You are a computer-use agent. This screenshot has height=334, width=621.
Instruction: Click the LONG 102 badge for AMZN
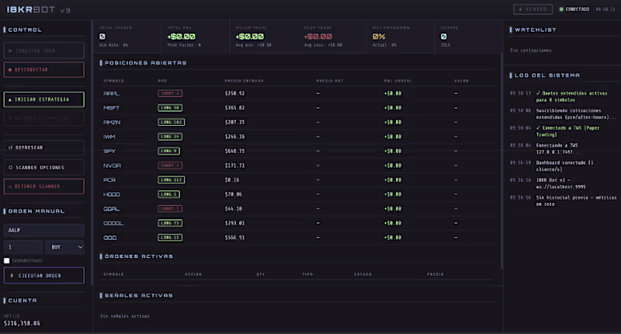coord(171,122)
